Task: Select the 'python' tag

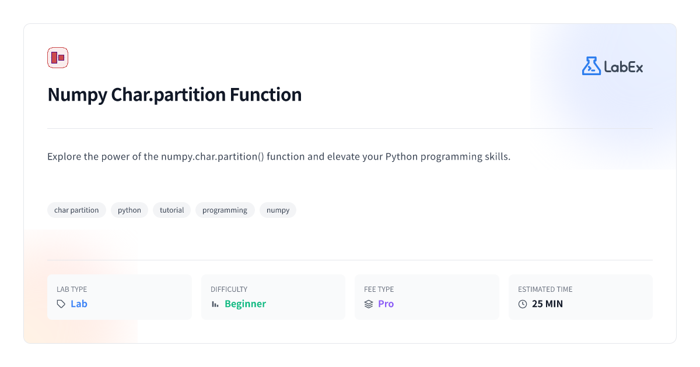Action: pyautogui.click(x=129, y=210)
